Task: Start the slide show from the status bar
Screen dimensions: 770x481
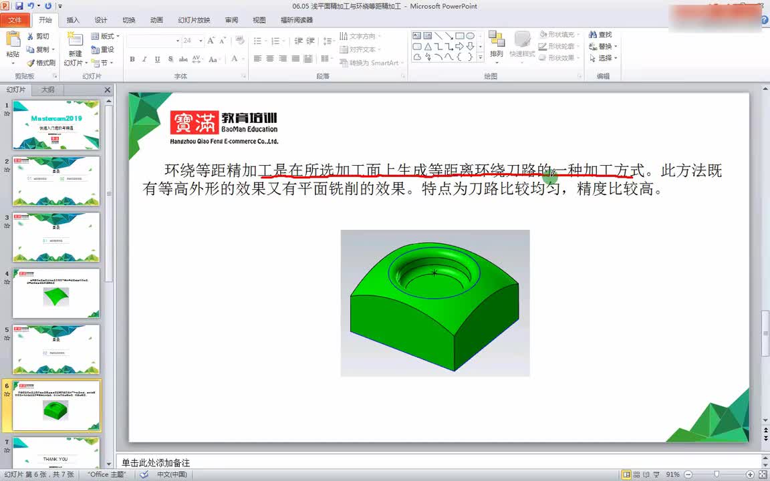Action: (x=656, y=474)
